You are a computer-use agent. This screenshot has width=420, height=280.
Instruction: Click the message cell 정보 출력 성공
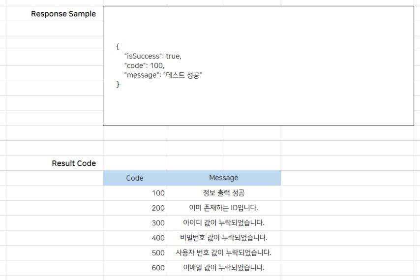[223, 193]
